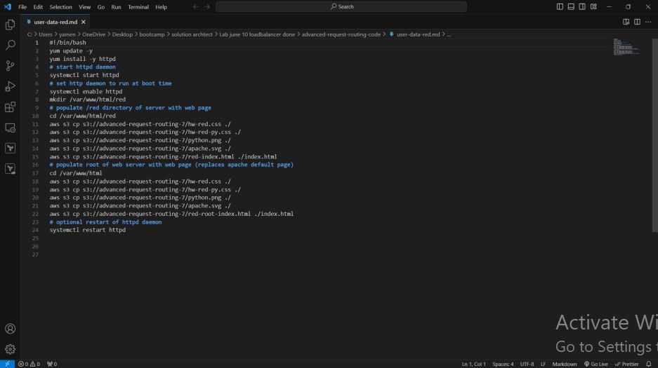Change indentation via Spaces: 4

pyautogui.click(x=503, y=364)
